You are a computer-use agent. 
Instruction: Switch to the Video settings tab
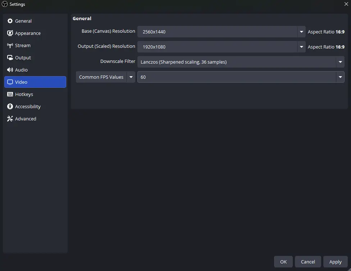[x=35, y=82]
